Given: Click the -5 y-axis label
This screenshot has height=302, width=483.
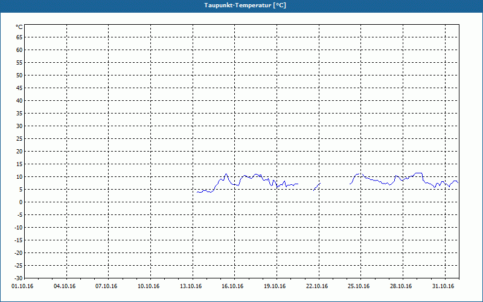Looking at the screenshot, I should [x=20, y=215].
